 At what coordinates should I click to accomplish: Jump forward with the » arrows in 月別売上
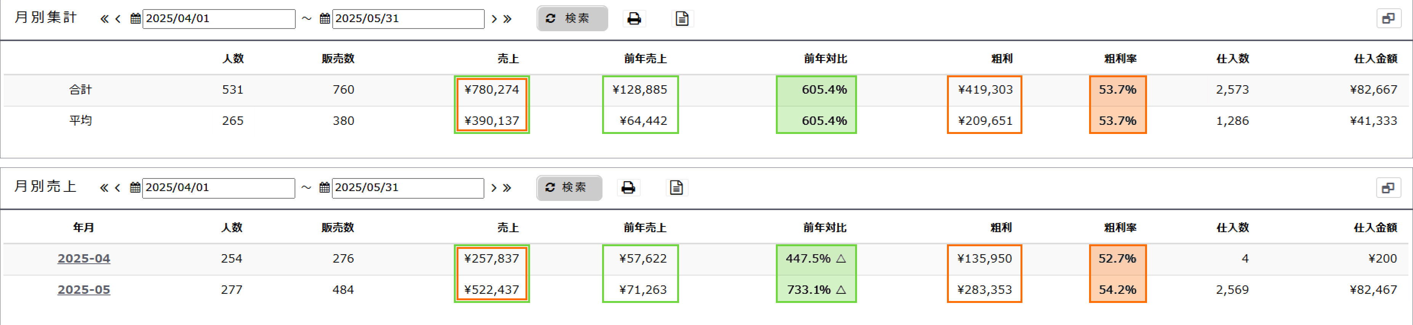click(507, 188)
